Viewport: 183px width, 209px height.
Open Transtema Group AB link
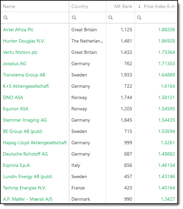click(24, 75)
